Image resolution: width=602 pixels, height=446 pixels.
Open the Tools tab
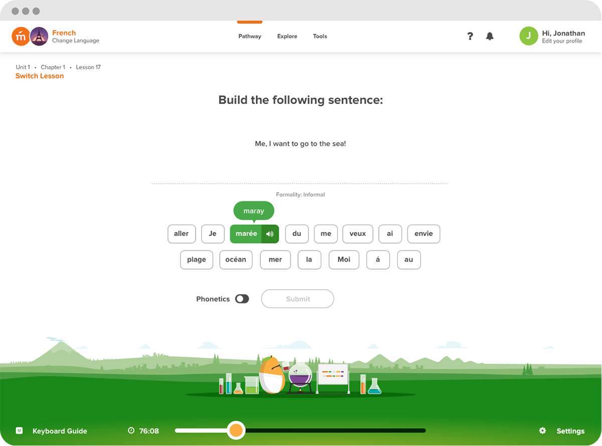[320, 36]
